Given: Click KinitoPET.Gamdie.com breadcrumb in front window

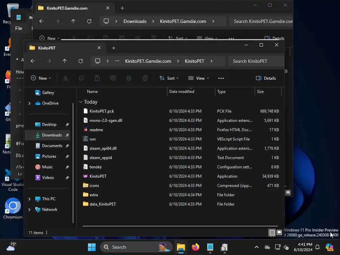Looking at the screenshot, I should [x=148, y=61].
